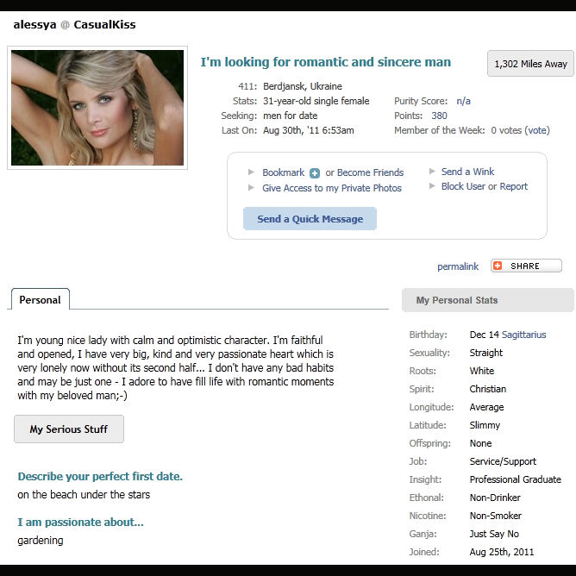Click the SHARE button
The height and width of the screenshot is (576, 576).
tap(526, 266)
